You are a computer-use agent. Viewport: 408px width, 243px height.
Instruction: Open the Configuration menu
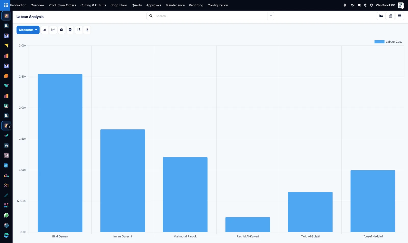pos(218,5)
